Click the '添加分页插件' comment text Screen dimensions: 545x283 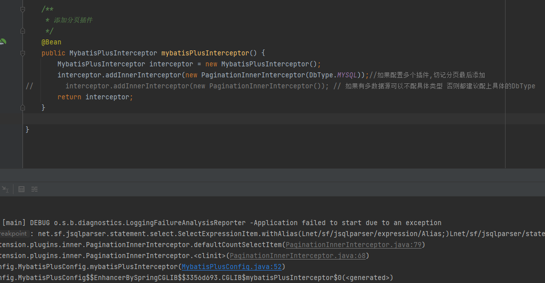pos(73,20)
